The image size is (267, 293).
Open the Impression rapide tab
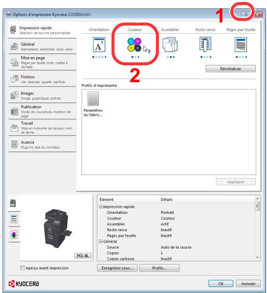click(x=42, y=30)
